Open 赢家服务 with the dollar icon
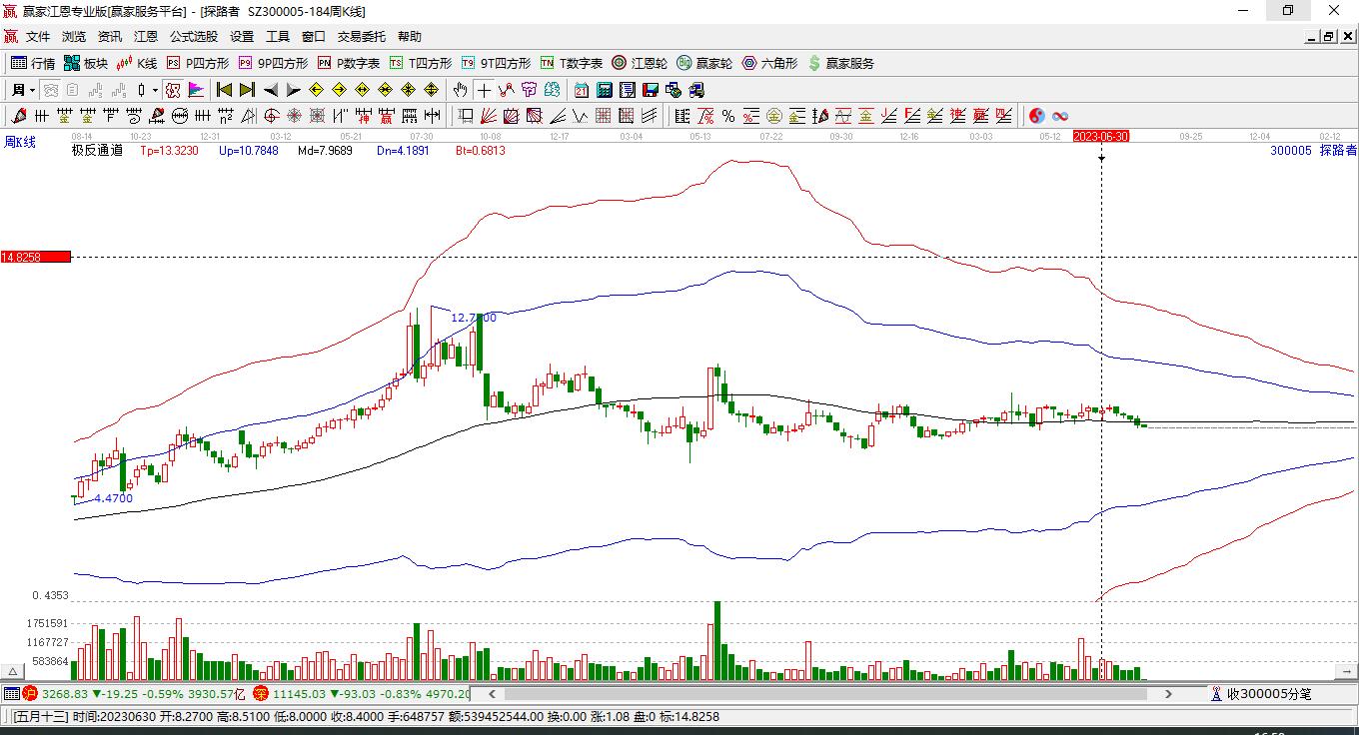1359x735 pixels. [x=840, y=63]
